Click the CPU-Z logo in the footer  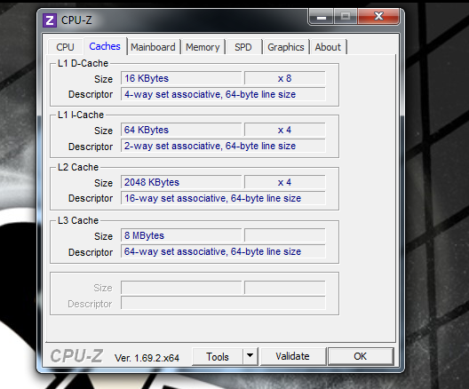[76, 356]
